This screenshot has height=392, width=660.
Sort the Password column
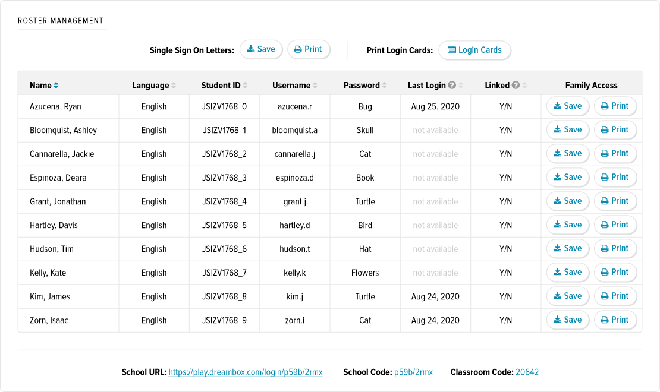(383, 85)
